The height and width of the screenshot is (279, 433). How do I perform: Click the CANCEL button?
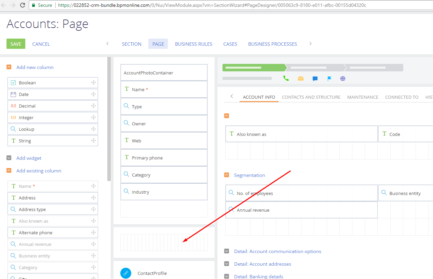(x=41, y=44)
